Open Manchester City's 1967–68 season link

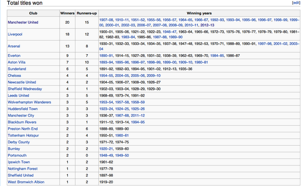(x=122, y=115)
